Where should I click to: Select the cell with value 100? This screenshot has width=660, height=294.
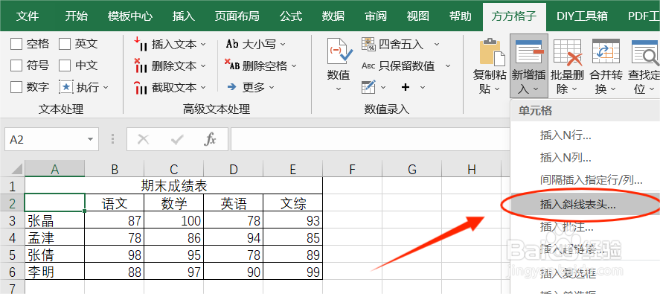click(174, 221)
